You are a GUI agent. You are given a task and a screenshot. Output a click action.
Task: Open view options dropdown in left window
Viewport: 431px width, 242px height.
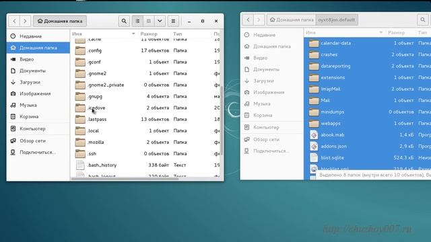coord(160,21)
